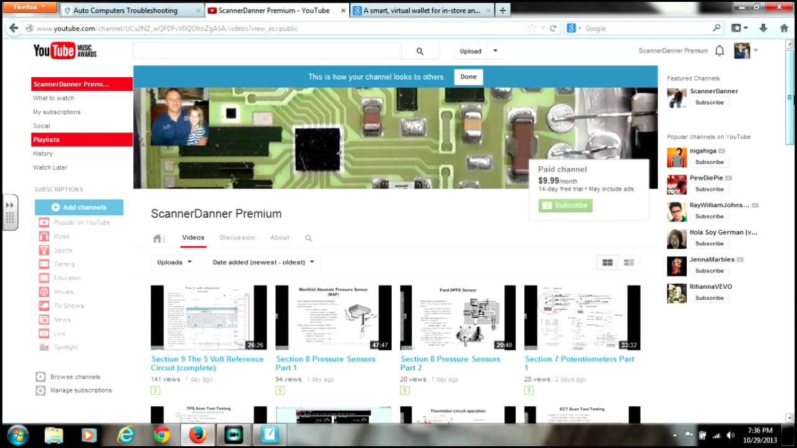This screenshot has height=448, width=797.
Task: Open Gaming guide category icon
Action: pos(44,264)
